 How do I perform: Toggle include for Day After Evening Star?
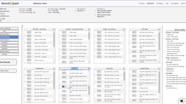[x=28, y=86]
